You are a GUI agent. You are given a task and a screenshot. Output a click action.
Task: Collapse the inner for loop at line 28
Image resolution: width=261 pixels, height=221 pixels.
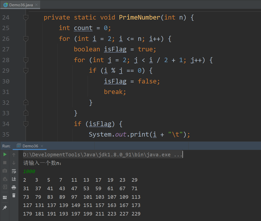(26, 60)
